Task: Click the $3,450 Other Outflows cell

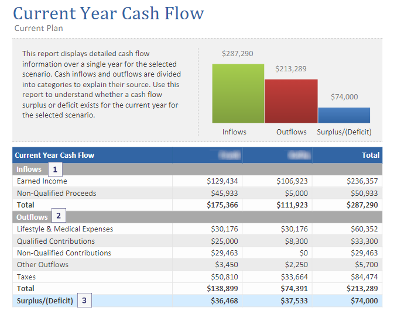Action: point(226,265)
